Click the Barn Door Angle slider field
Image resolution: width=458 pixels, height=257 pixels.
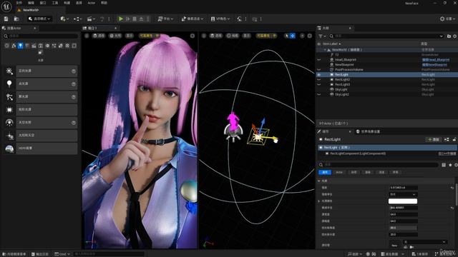point(403,228)
